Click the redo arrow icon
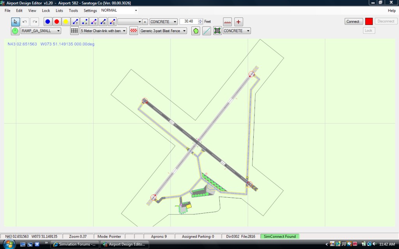399x249 pixels. (x=35, y=22)
